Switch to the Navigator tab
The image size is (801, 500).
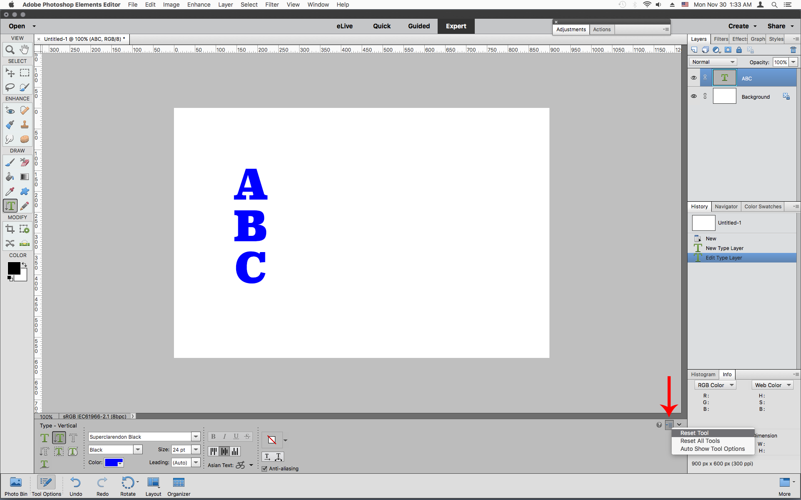tap(726, 206)
